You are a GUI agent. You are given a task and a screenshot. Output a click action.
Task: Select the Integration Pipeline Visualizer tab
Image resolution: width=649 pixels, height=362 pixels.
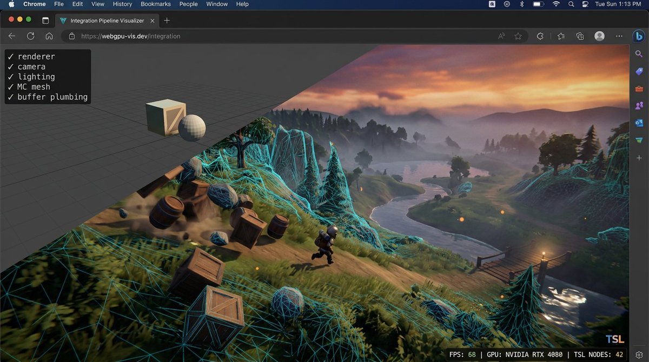(107, 21)
